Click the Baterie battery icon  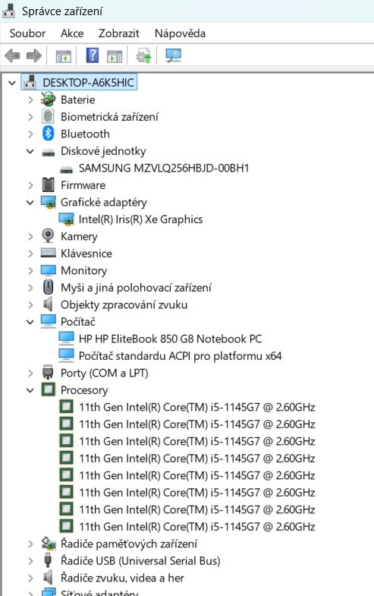tap(49, 99)
